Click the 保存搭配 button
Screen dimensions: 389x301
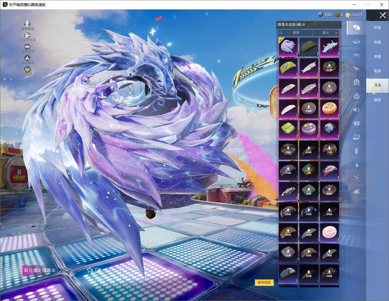click(264, 282)
